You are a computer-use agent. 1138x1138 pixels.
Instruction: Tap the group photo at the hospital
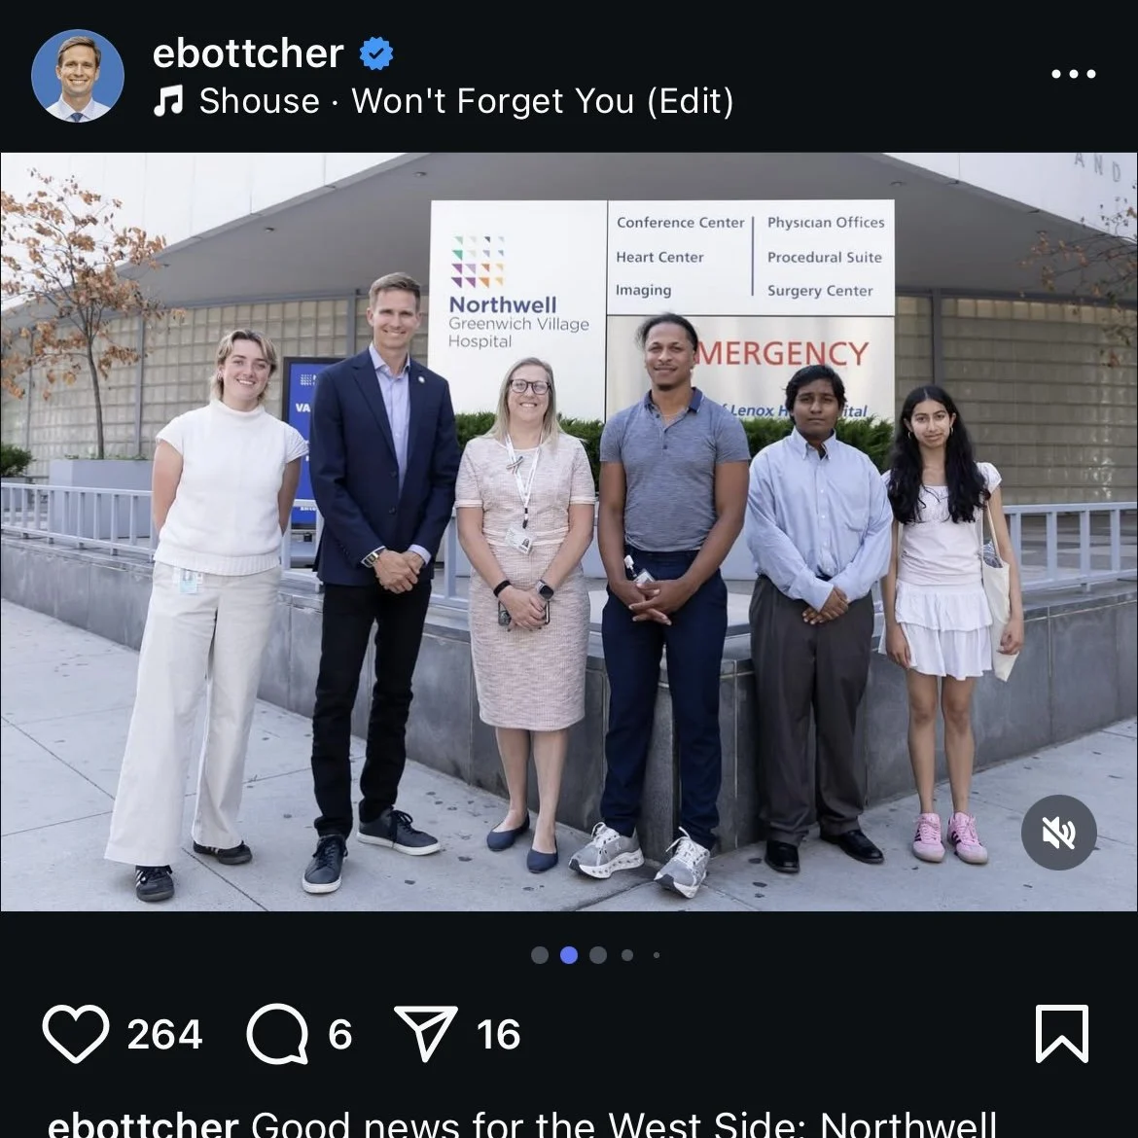(x=569, y=531)
